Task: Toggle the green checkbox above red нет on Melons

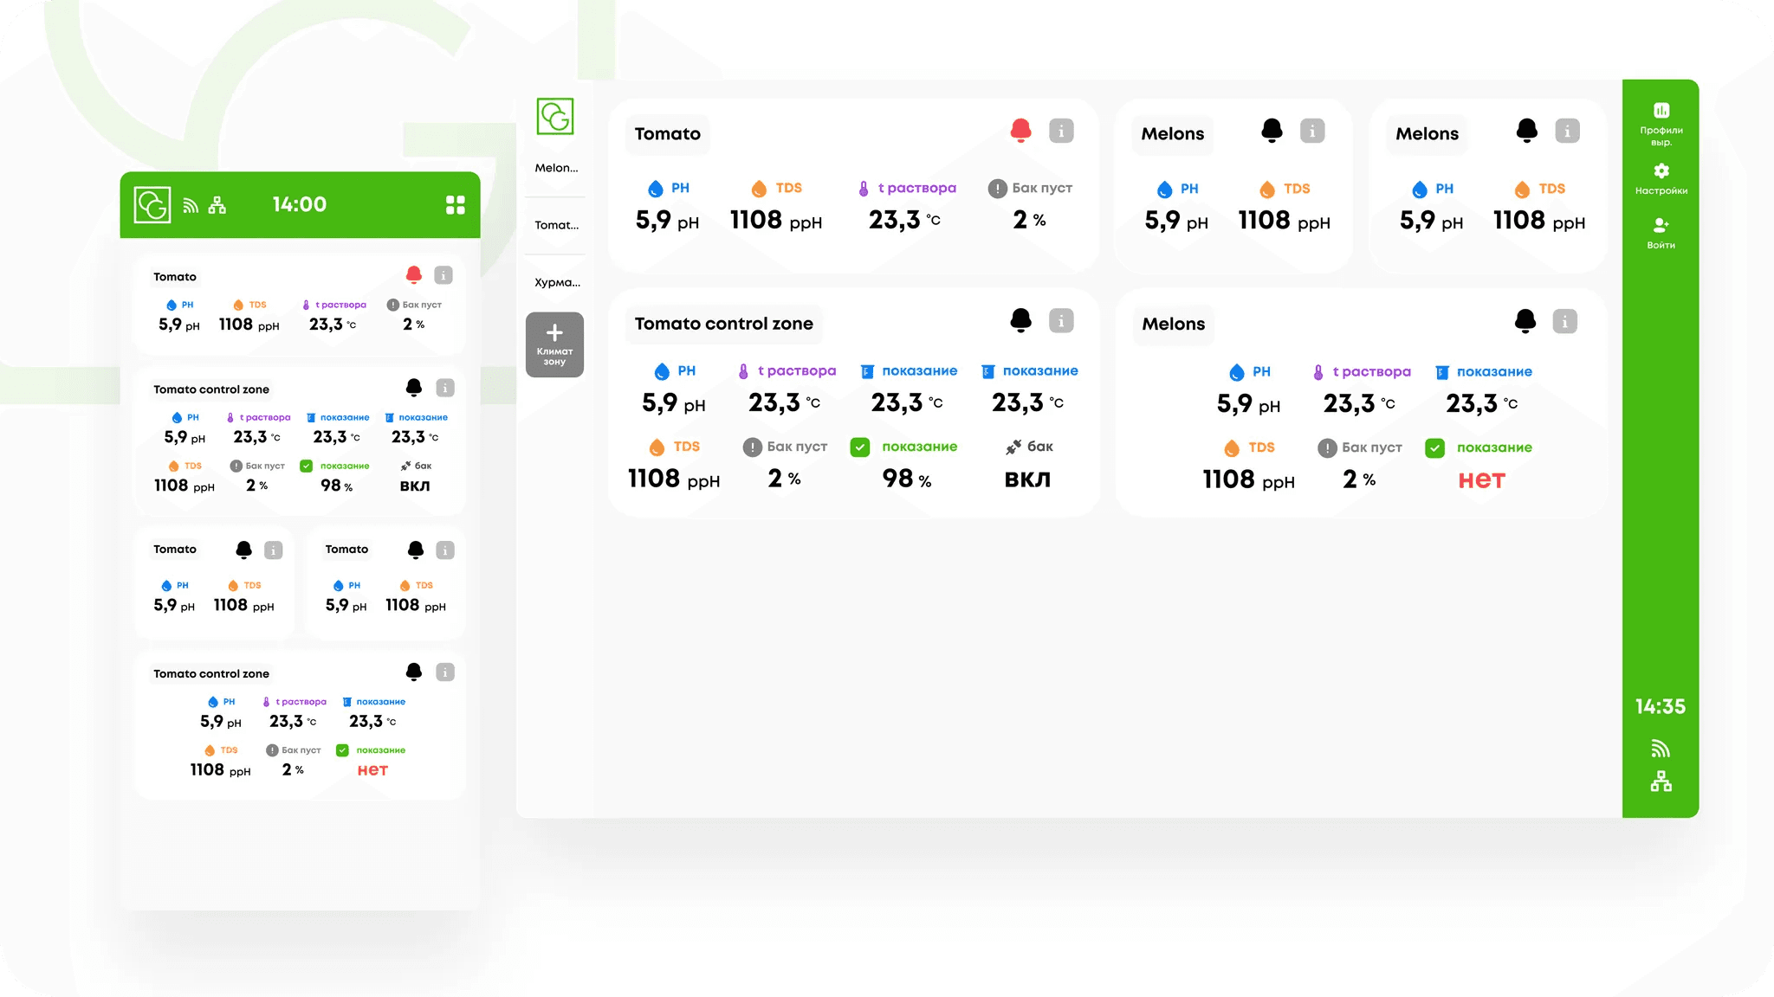Action: tap(1435, 448)
